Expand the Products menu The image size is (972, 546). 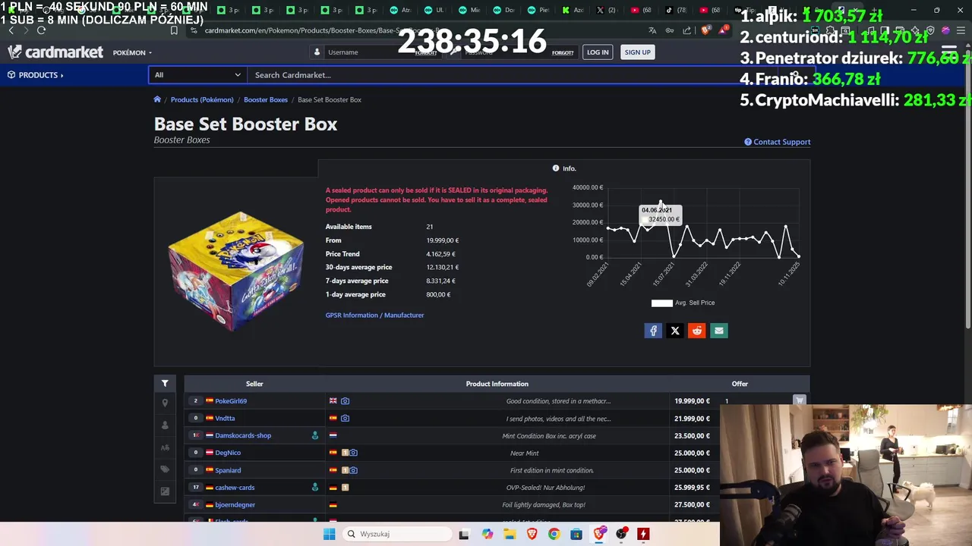pyautogui.click(x=36, y=75)
